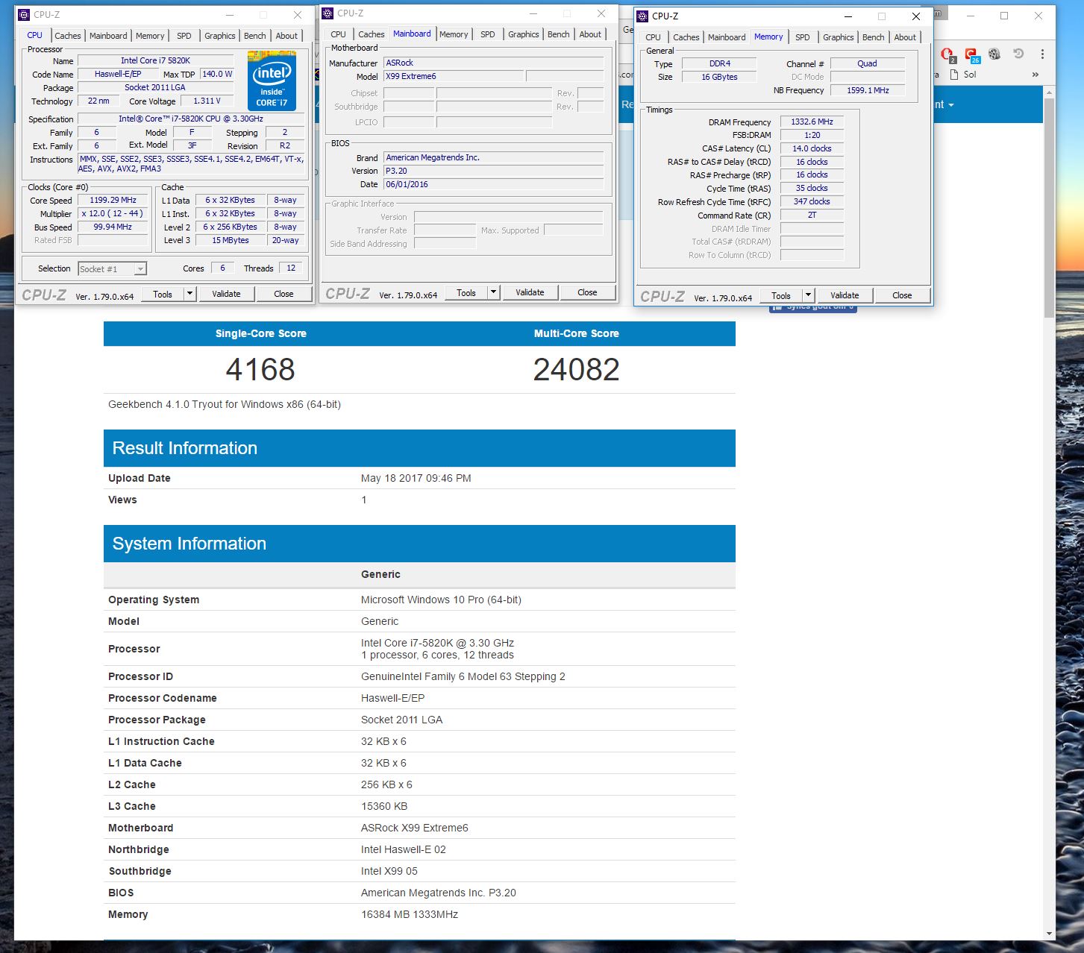Click the title bar icon of middle CPU-Z window
Image resolution: width=1084 pixels, height=953 pixels.
coord(328,13)
